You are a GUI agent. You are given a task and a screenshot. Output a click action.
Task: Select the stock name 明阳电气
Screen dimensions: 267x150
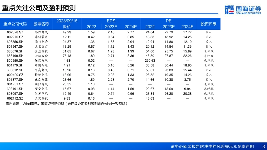(41, 84)
